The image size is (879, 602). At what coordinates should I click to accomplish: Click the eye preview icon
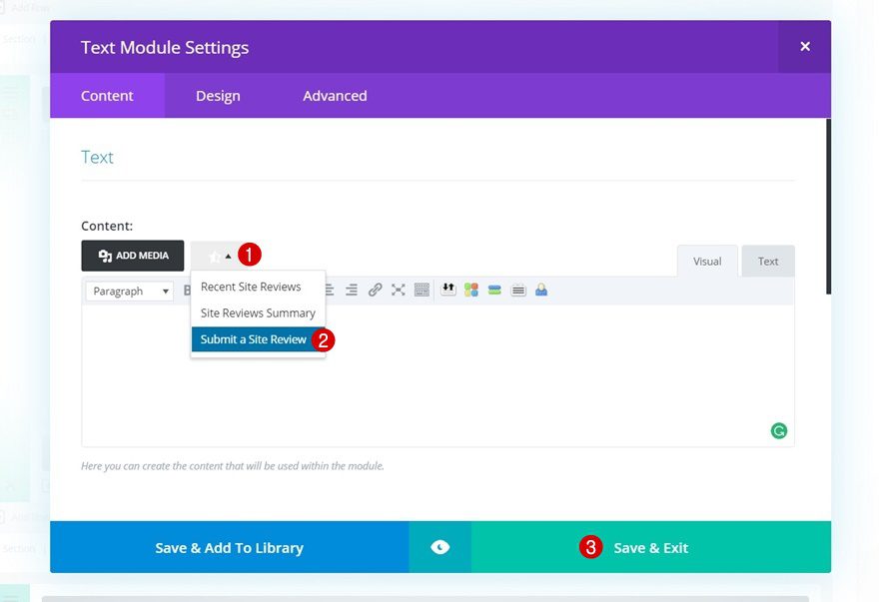439,547
